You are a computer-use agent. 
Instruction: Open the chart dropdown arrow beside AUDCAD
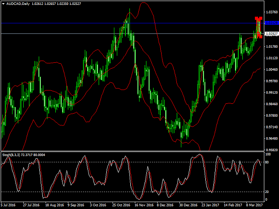pos(3,4)
